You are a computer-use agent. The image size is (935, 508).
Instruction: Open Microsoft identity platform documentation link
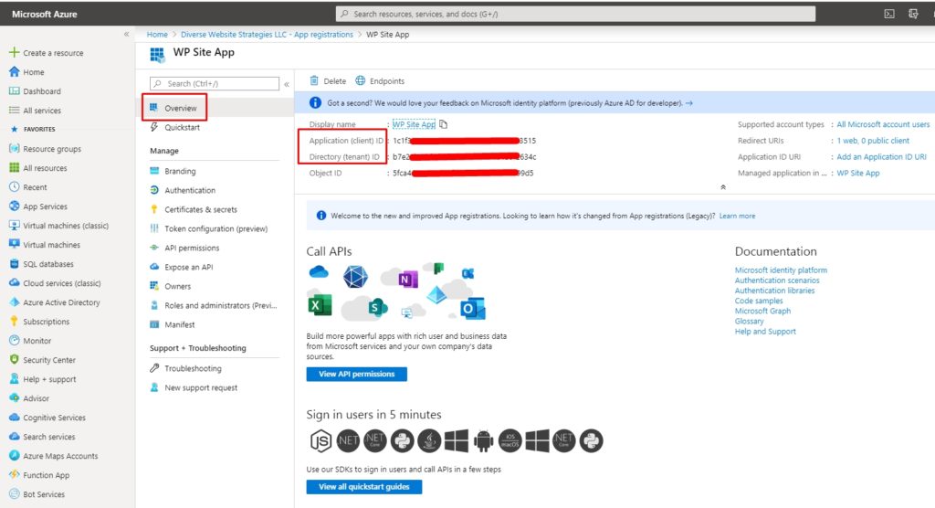(781, 270)
